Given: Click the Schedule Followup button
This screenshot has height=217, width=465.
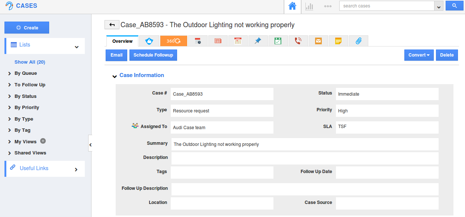Looking at the screenshot, I should pos(153,55).
